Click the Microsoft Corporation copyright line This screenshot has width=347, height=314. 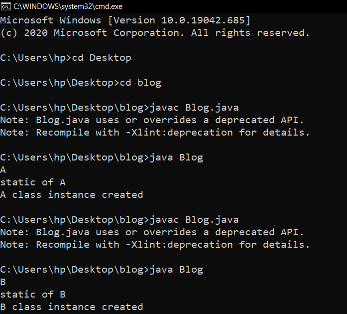154,33
